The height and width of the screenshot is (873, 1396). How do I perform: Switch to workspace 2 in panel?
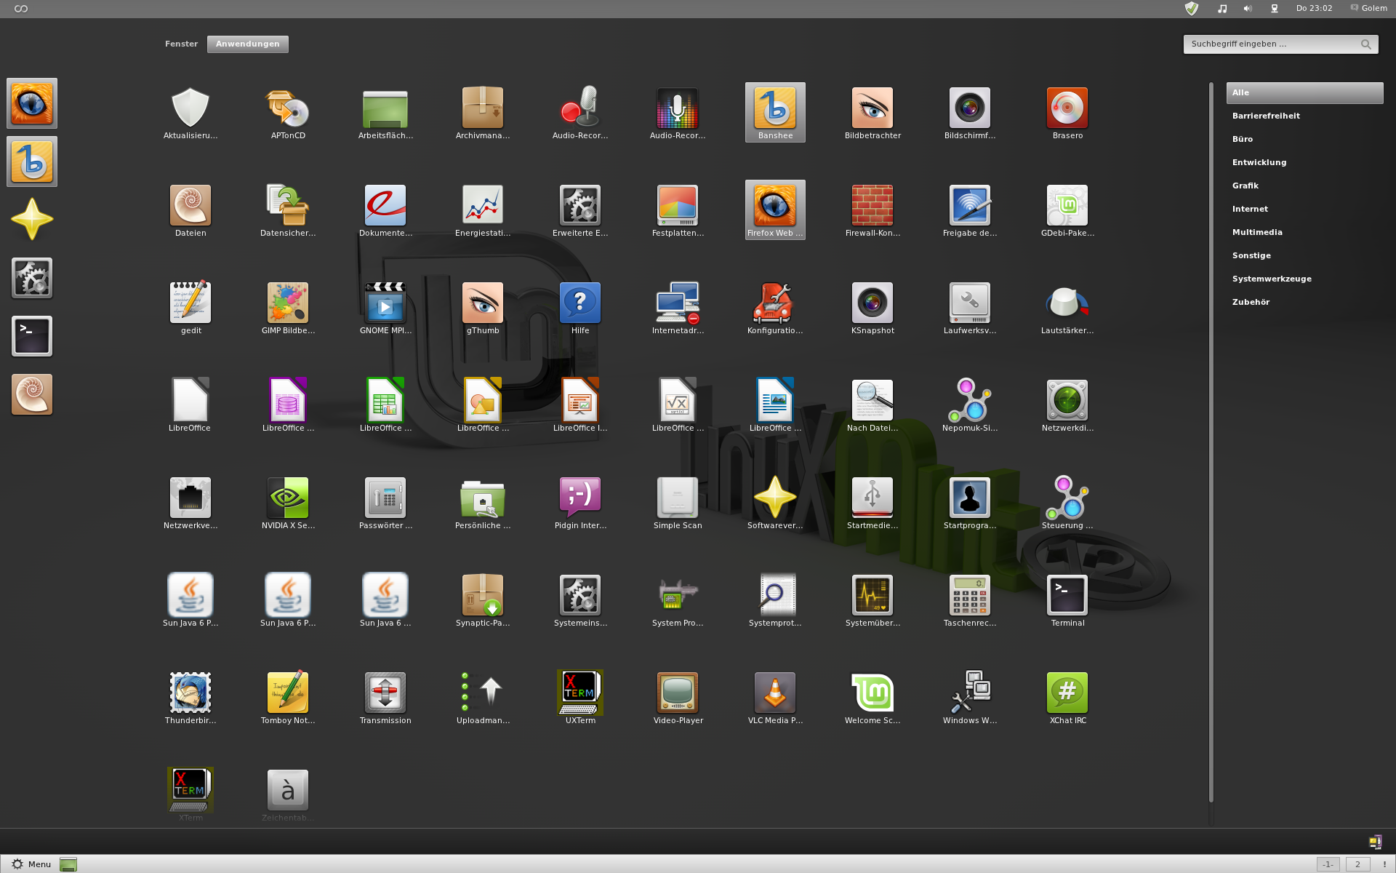[1357, 864]
